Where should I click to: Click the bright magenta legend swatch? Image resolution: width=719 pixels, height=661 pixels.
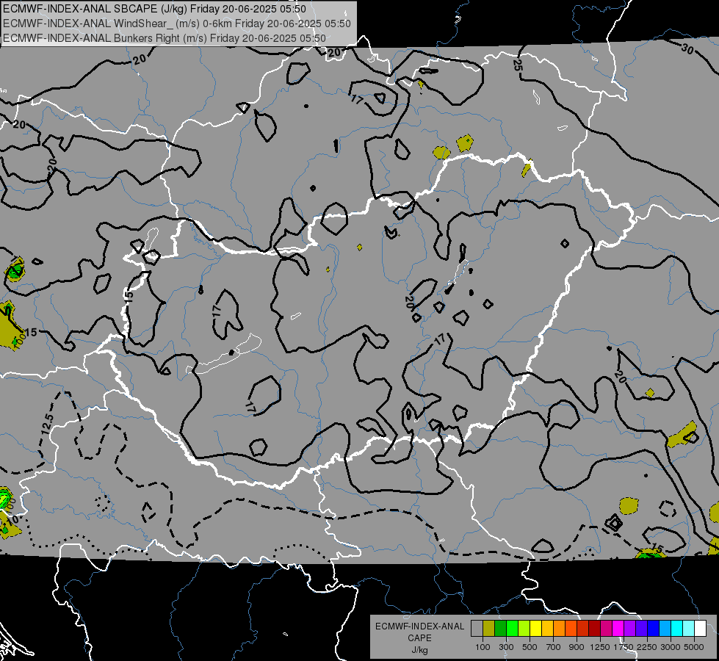coord(618,629)
